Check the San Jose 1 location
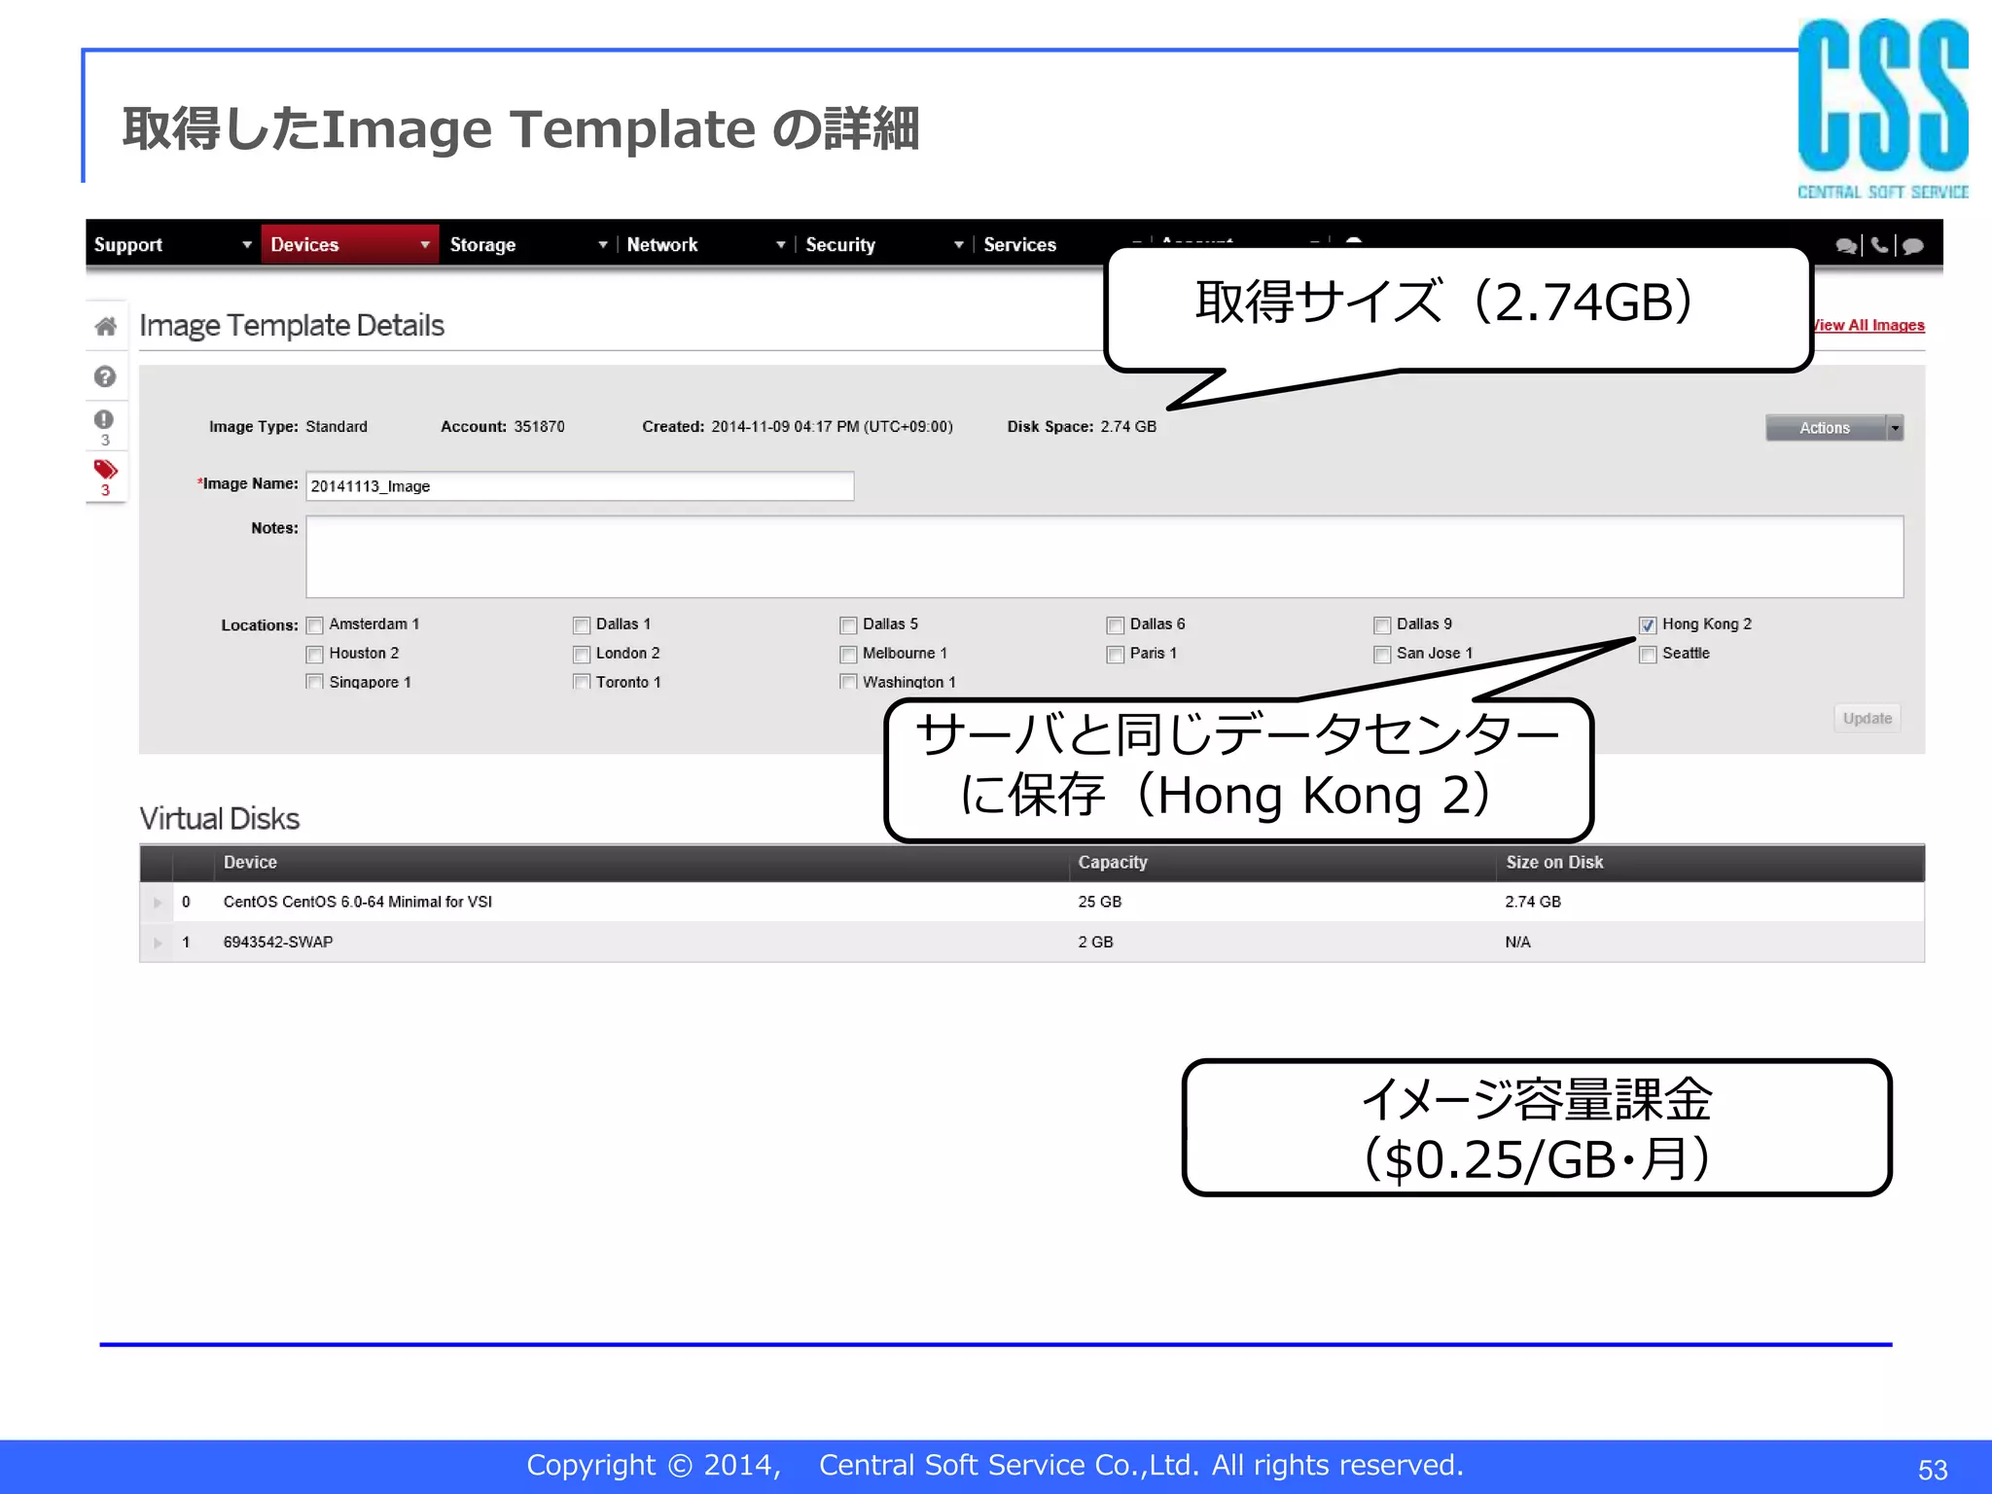Image resolution: width=1992 pixels, height=1494 pixels. 1382,655
